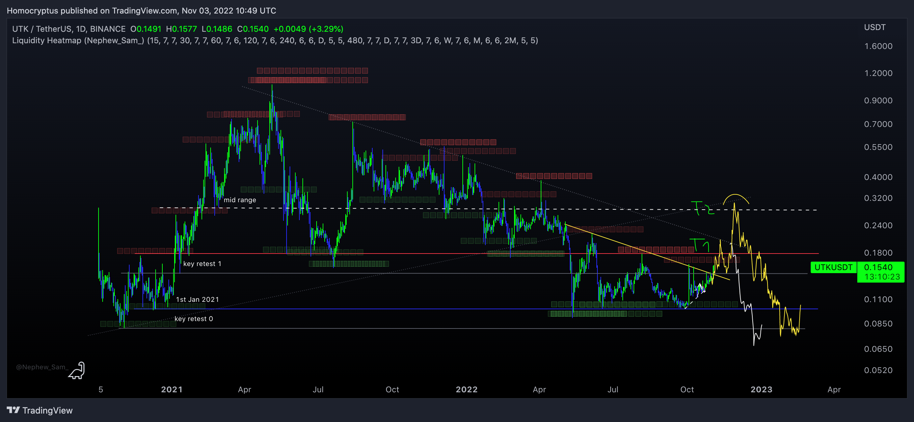This screenshot has height=422, width=914.
Task: Click the C0.1540 close value
Action: pos(253,29)
